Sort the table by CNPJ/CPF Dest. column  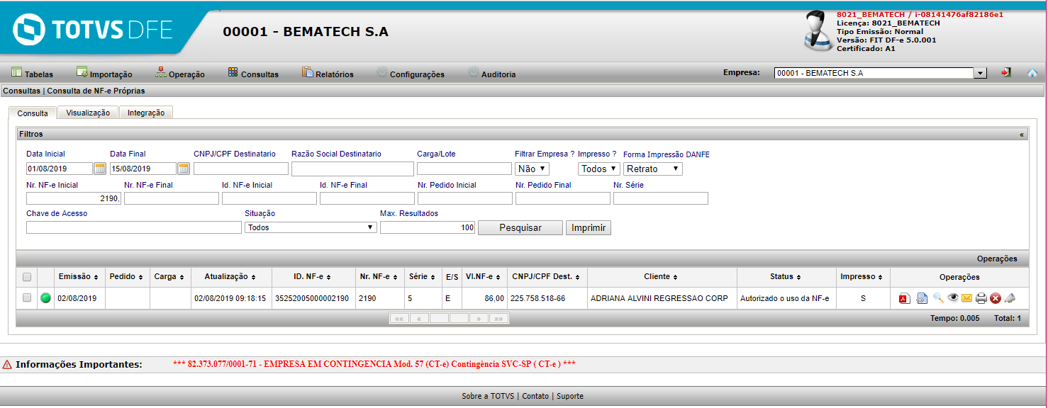[x=547, y=277]
